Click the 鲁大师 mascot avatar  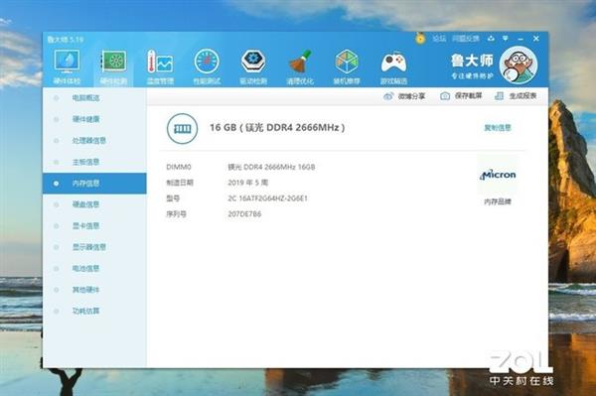click(x=519, y=65)
